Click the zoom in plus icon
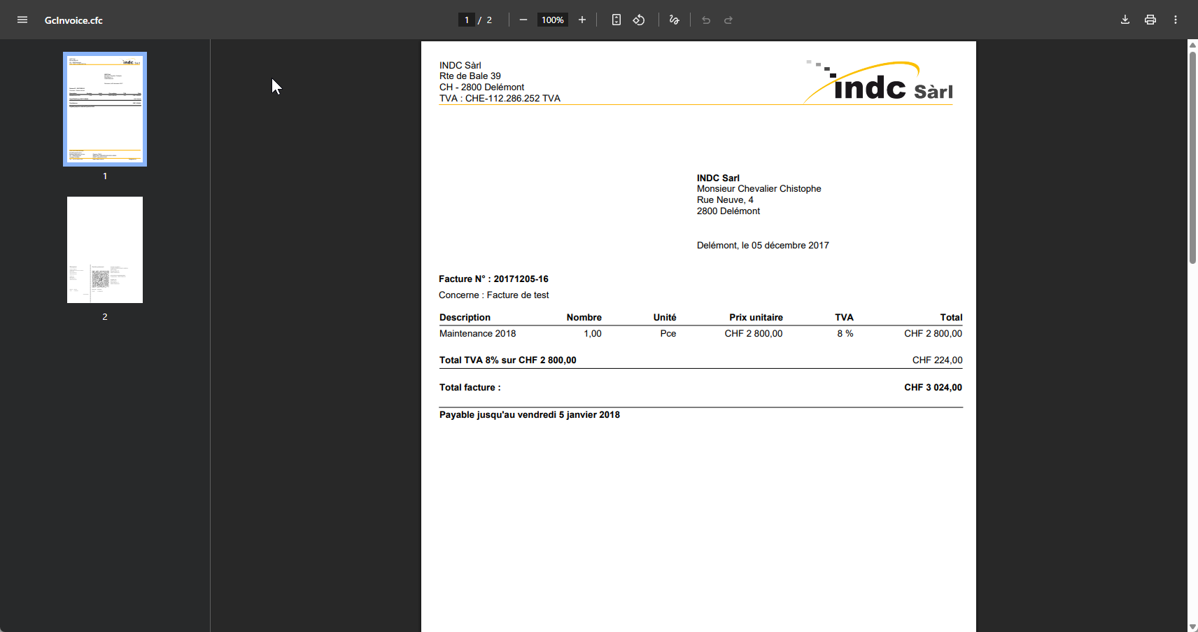 coord(582,20)
